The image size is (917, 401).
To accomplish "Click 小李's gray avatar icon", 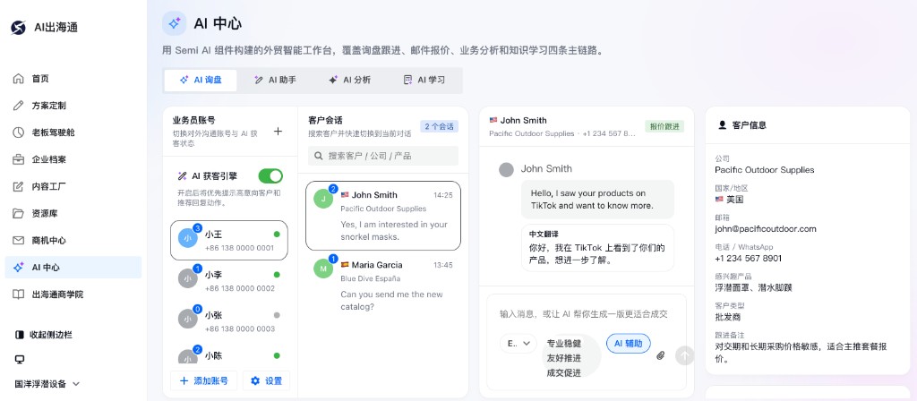I will point(188,279).
